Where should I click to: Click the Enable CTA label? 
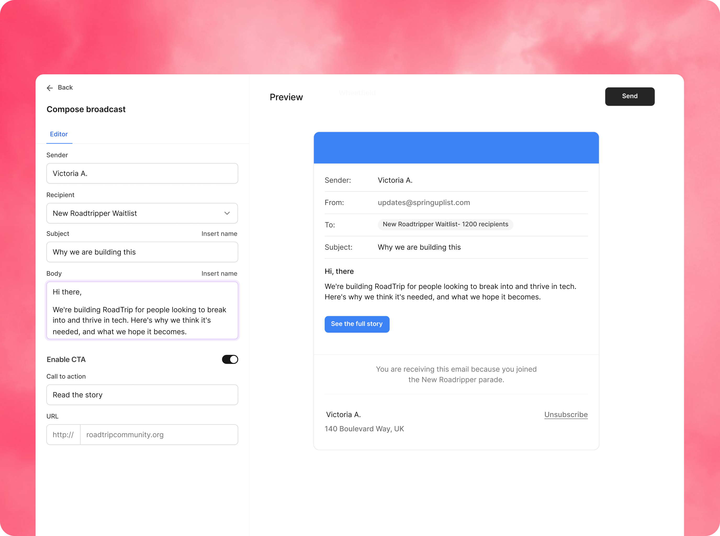66,360
